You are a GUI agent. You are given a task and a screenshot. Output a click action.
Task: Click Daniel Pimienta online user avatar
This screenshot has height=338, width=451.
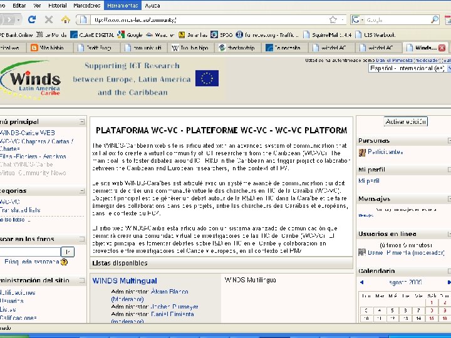coord(362,252)
